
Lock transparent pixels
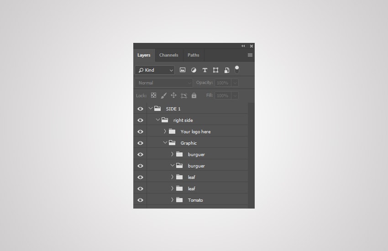154,95
